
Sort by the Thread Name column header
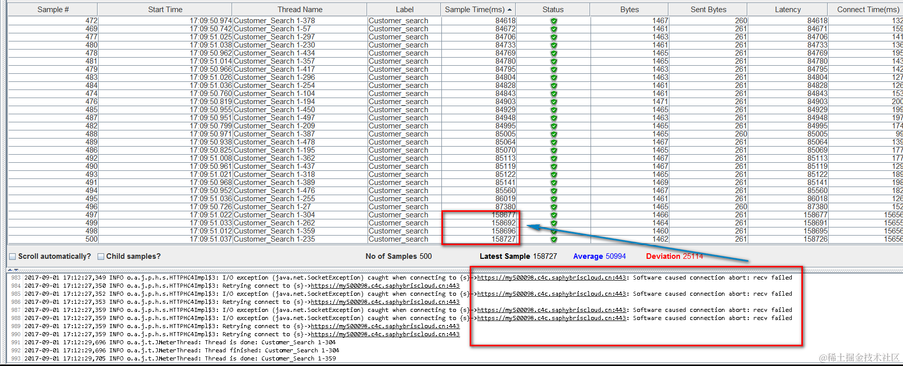(x=299, y=10)
